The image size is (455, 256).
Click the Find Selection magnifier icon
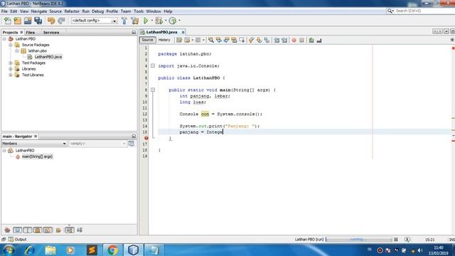(211, 41)
